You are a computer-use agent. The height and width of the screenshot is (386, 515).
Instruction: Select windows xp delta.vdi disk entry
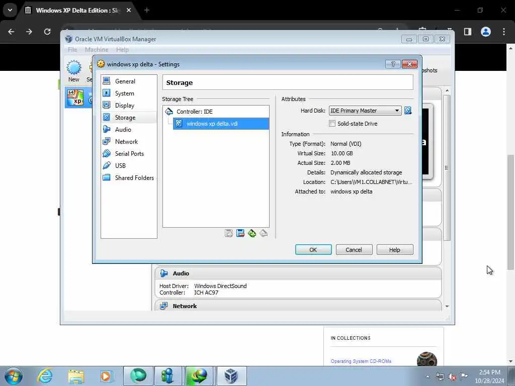coord(221,124)
